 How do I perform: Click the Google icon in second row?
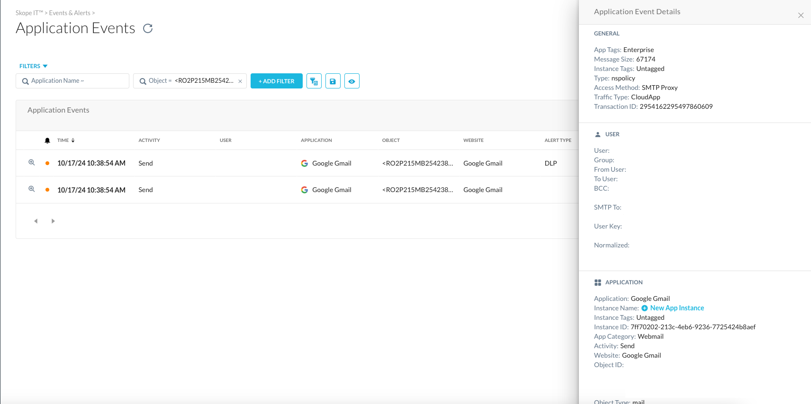click(305, 190)
